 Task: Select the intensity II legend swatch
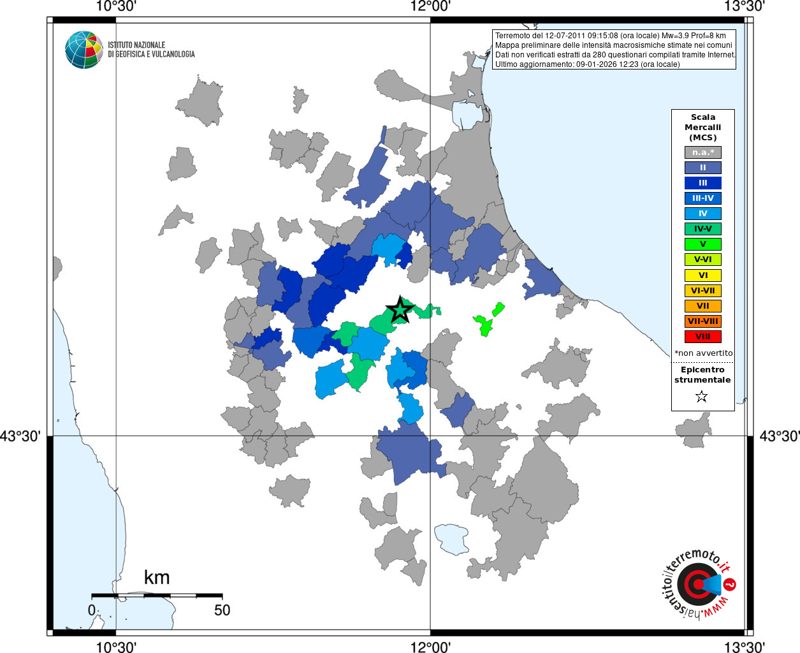coord(703,168)
